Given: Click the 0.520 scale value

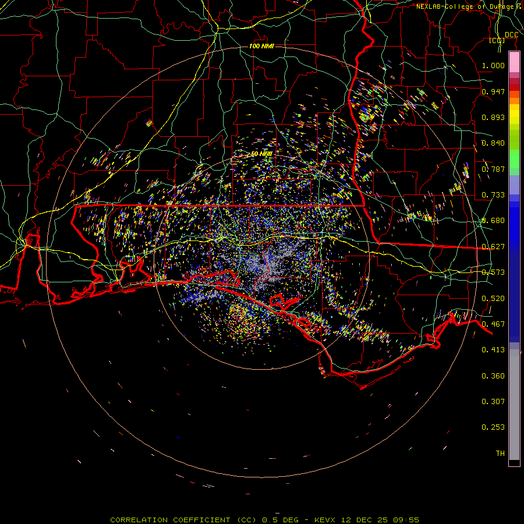Looking at the screenshot, I should 493,299.
